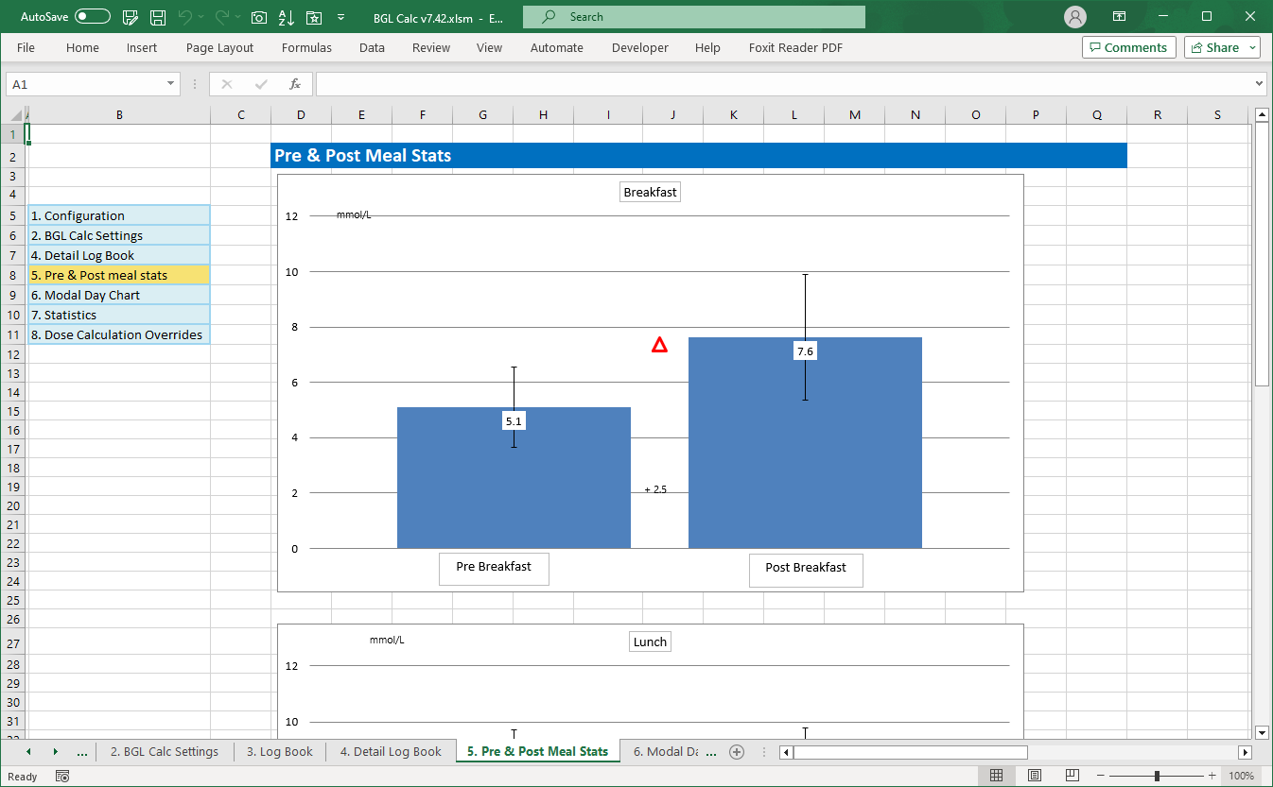Expand the formula bar chevron
Viewport: 1273px width, 787px height.
[1259, 84]
